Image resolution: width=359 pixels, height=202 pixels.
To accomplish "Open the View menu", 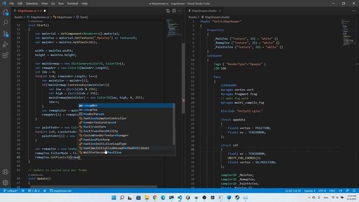I will [44, 3].
